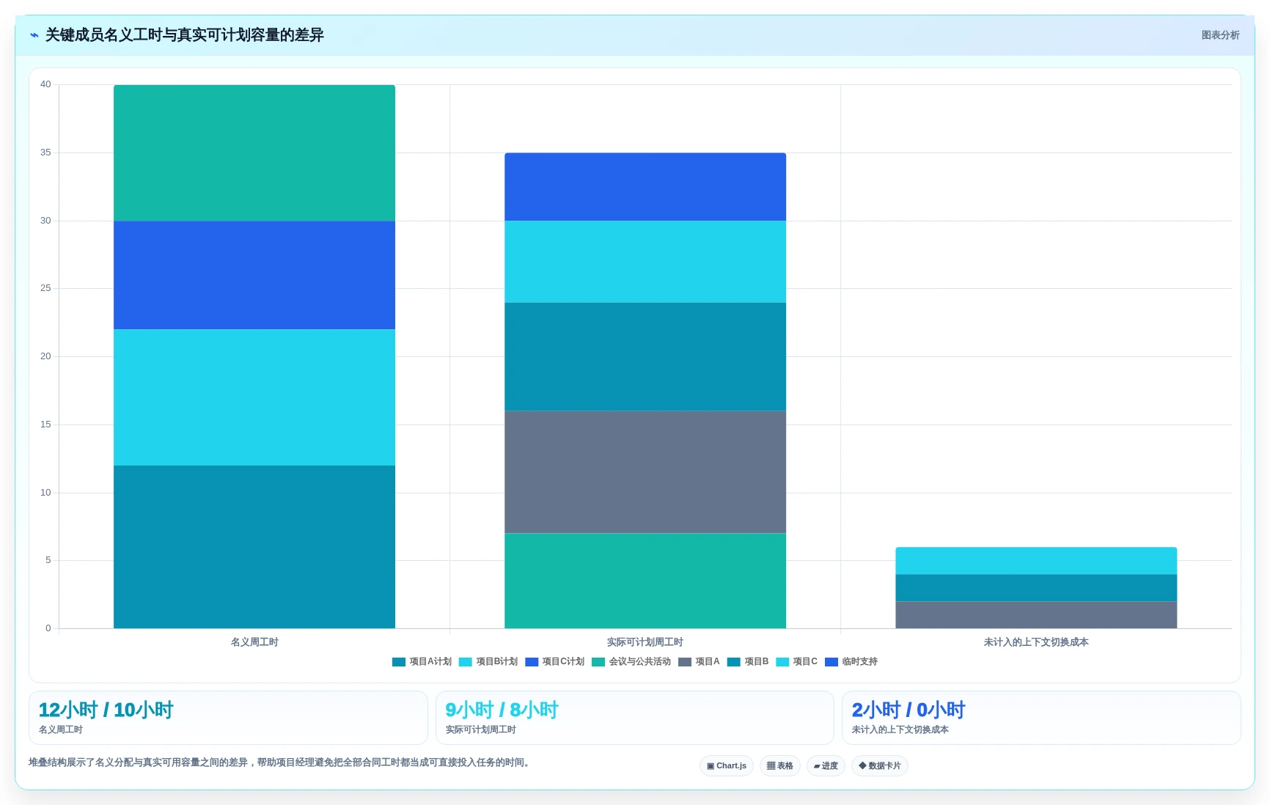The height and width of the screenshot is (805, 1270).
Task: Click the lightning icon beside the chart title
Action: click(34, 35)
